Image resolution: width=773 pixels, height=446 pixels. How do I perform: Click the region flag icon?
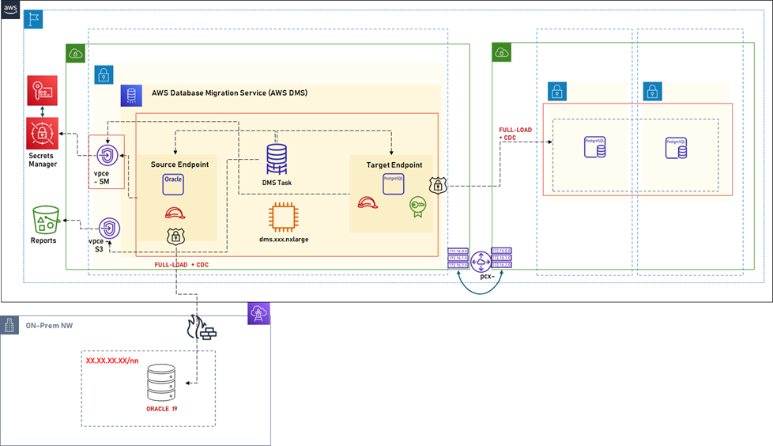34,21
